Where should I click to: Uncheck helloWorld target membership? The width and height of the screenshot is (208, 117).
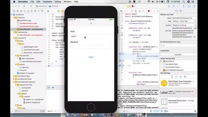[161, 61]
